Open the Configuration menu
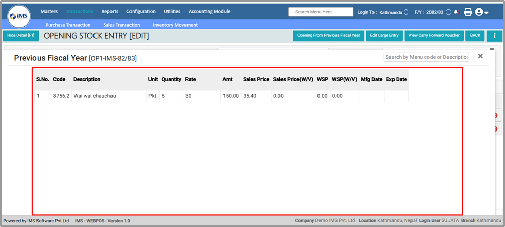This screenshot has width=505, height=227. click(141, 11)
